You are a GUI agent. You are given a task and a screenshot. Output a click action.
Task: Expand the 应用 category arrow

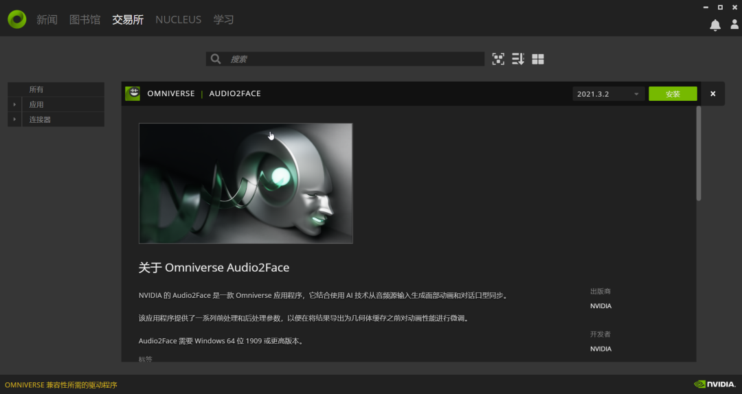[x=14, y=104]
